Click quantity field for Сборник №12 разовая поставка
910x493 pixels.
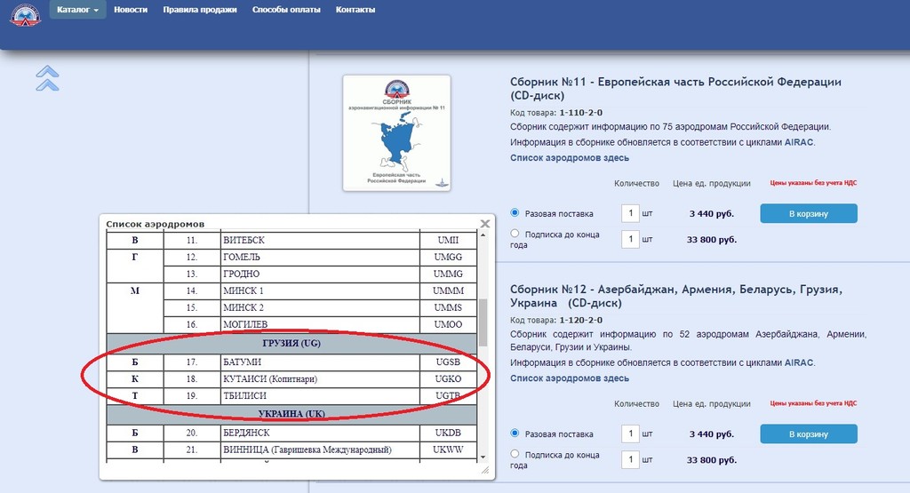(x=630, y=433)
